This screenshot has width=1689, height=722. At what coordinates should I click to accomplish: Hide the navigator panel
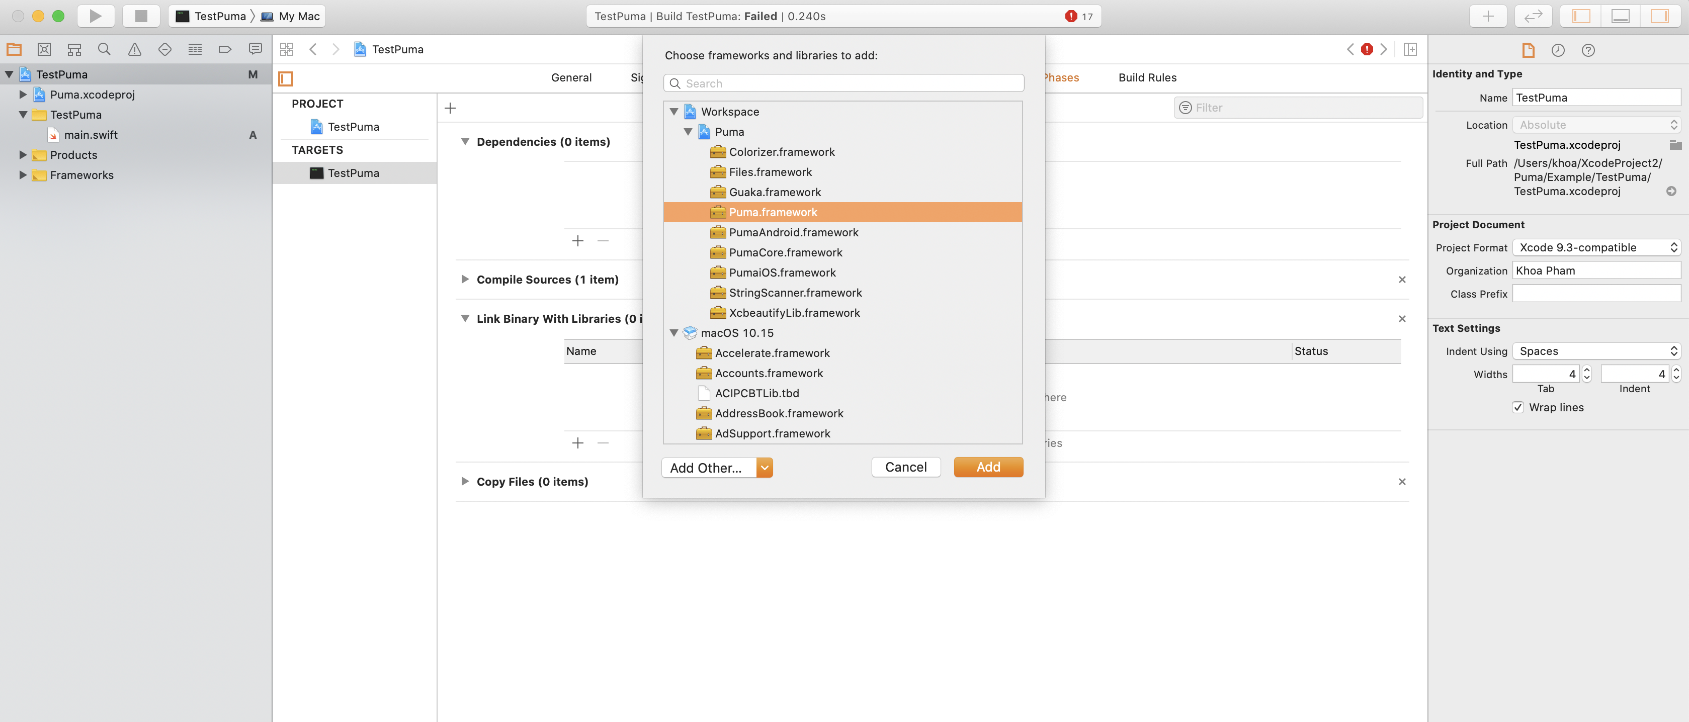[1581, 16]
